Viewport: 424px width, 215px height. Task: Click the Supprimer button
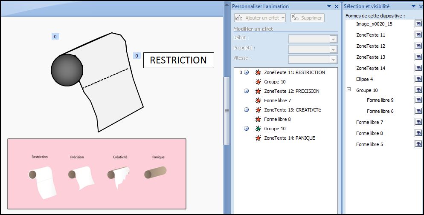click(307, 18)
